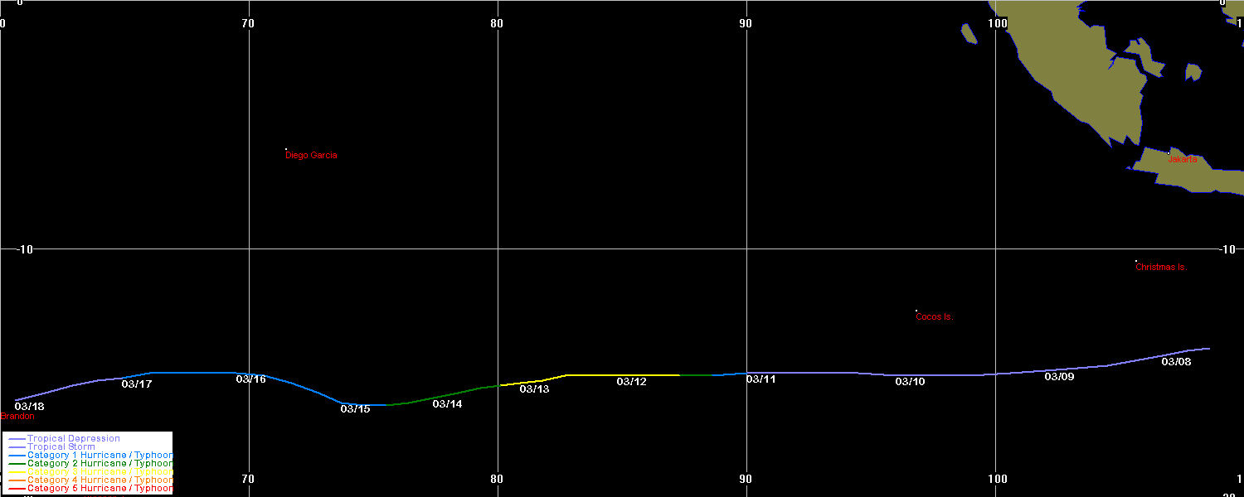Click the 03/08 track date marker
Screen dimensions: 1244x497
pyautogui.click(x=1176, y=361)
